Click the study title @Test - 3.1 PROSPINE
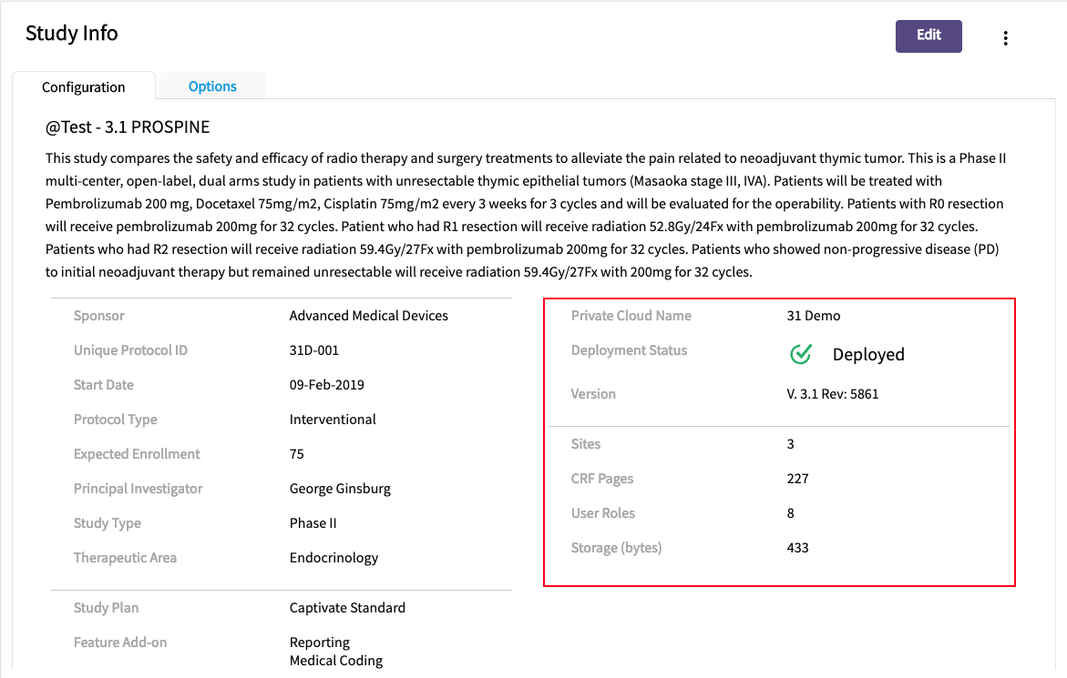 pyautogui.click(x=128, y=127)
